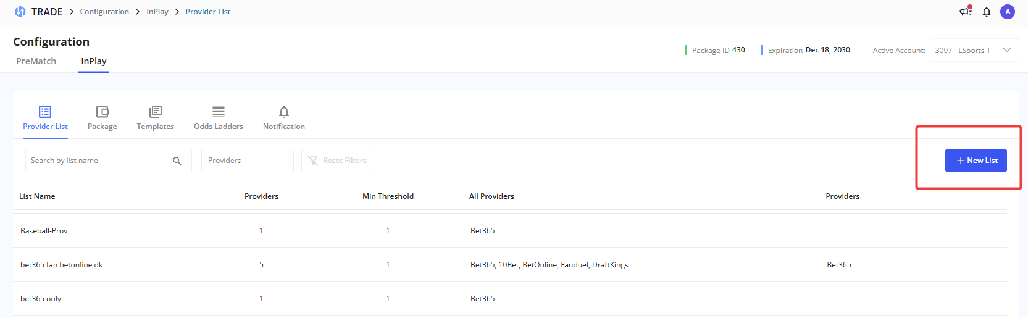
Task: Open the announcements megaphone icon
Action: coord(966,11)
